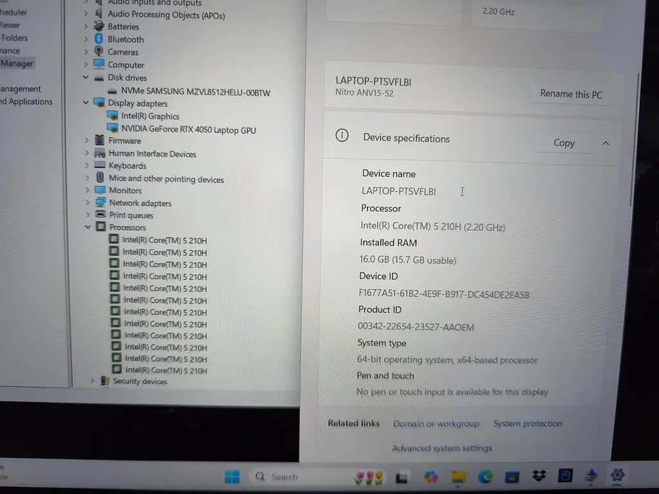The height and width of the screenshot is (494, 659).
Task: Open the System protection link
Action: [528, 423]
